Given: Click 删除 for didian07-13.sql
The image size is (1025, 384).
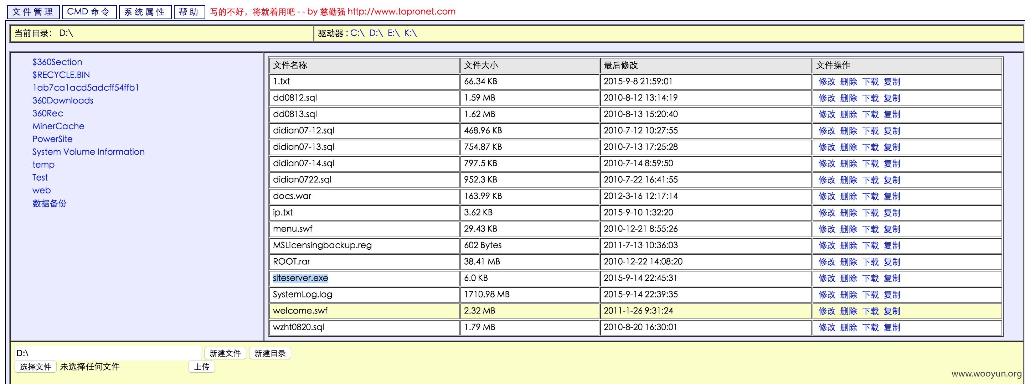Looking at the screenshot, I should pos(848,147).
